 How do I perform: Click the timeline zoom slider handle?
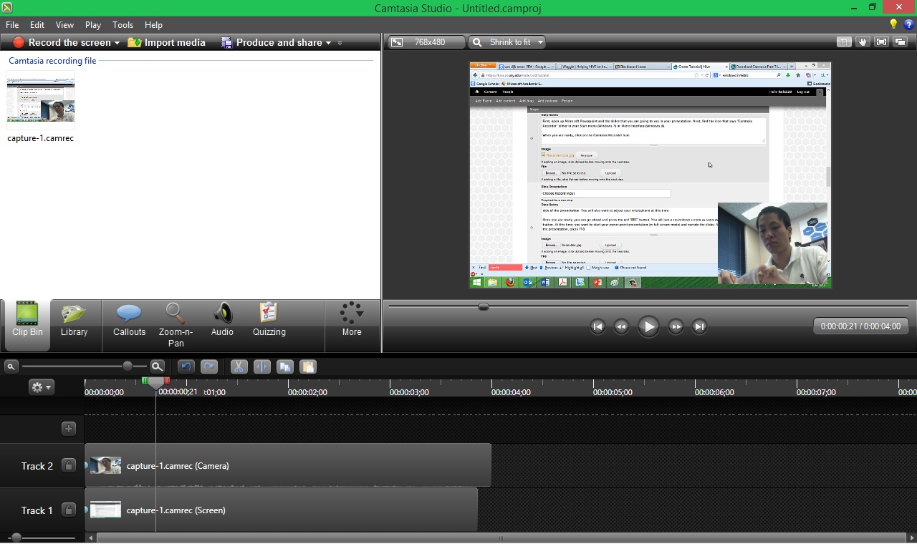(x=128, y=366)
